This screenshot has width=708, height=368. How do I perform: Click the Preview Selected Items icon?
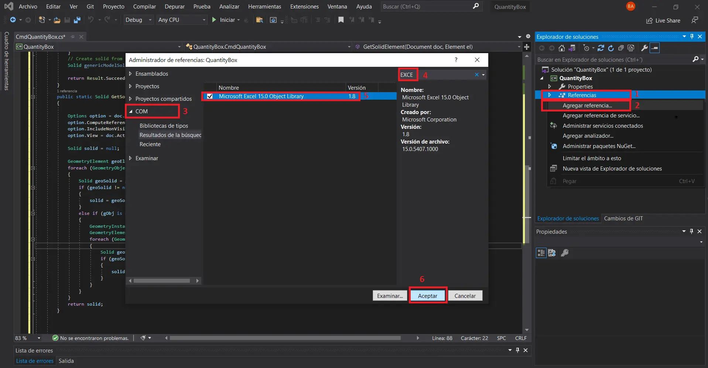[x=654, y=48]
